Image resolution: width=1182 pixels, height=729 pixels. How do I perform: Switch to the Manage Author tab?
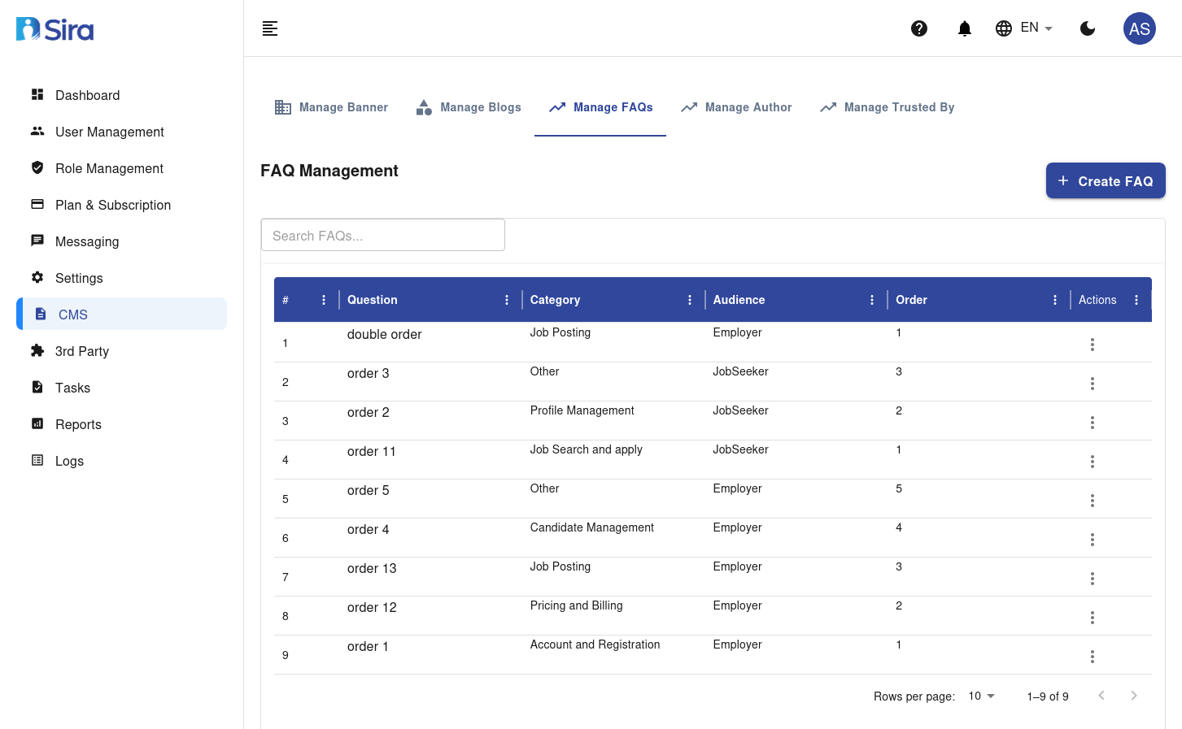click(736, 107)
